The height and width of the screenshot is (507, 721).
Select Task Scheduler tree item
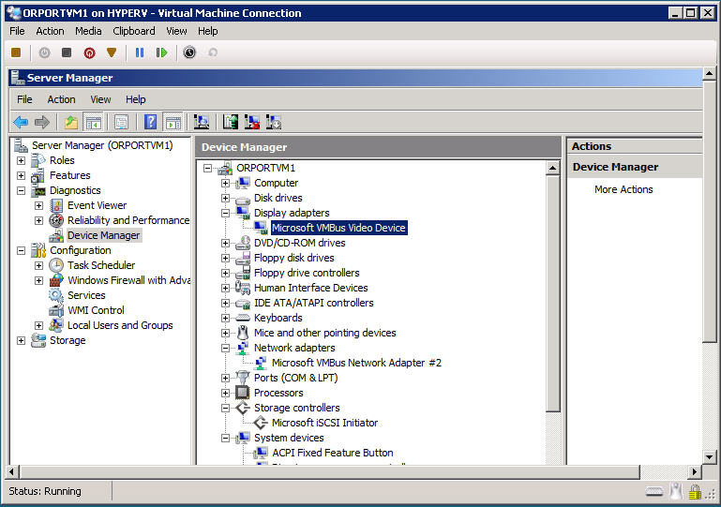tap(101, 265)
